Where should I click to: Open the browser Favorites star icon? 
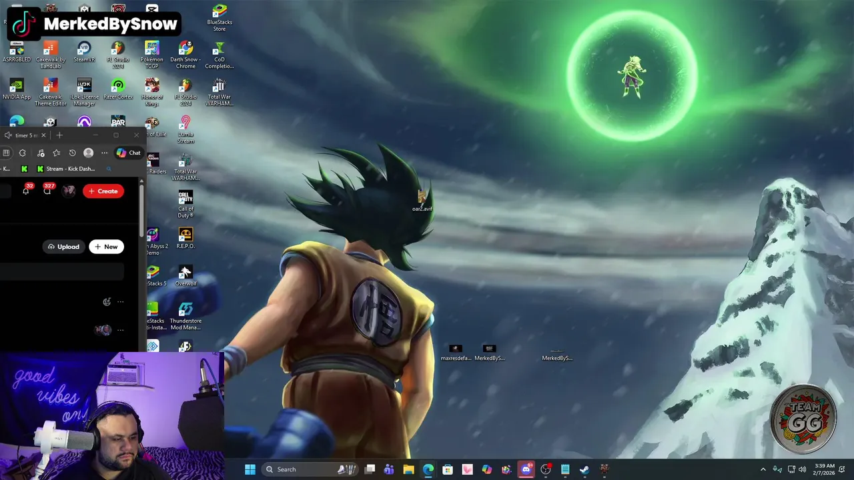click(57, 153)
